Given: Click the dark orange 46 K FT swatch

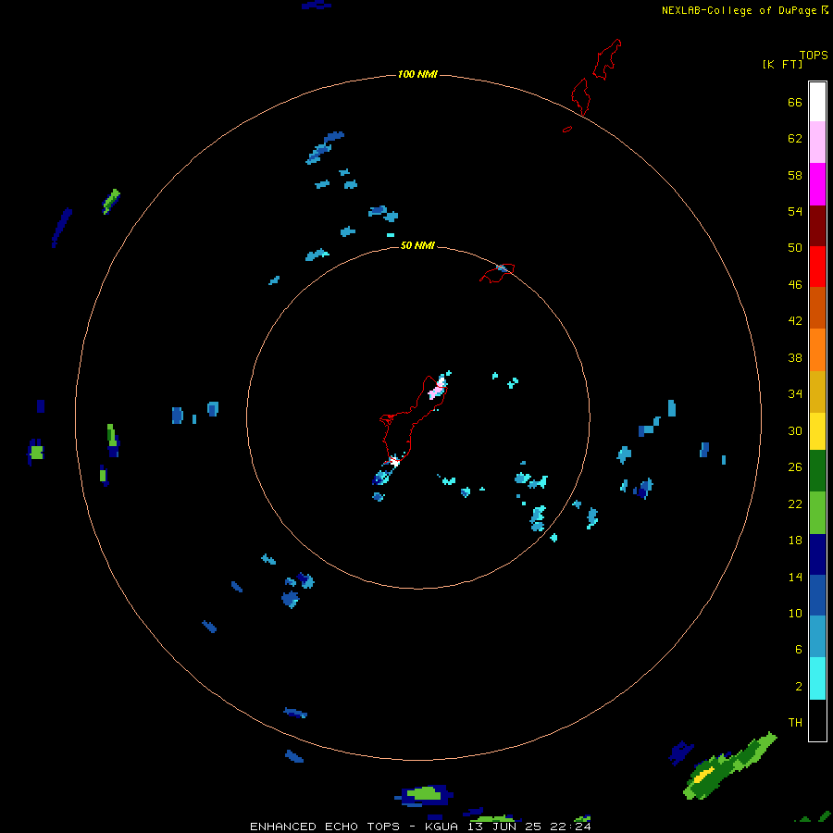Looking at the screenshot, I should 817,307.
